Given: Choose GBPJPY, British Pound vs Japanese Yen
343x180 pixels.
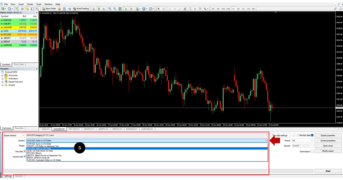Looking at the screenshot, I should [x=147, y=155].
